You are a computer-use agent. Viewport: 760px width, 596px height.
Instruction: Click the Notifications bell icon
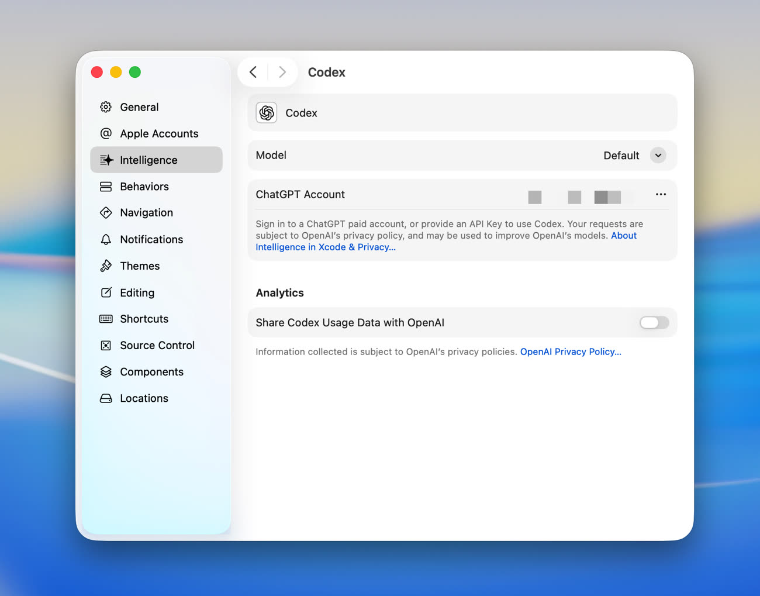[x=106, y=239]
